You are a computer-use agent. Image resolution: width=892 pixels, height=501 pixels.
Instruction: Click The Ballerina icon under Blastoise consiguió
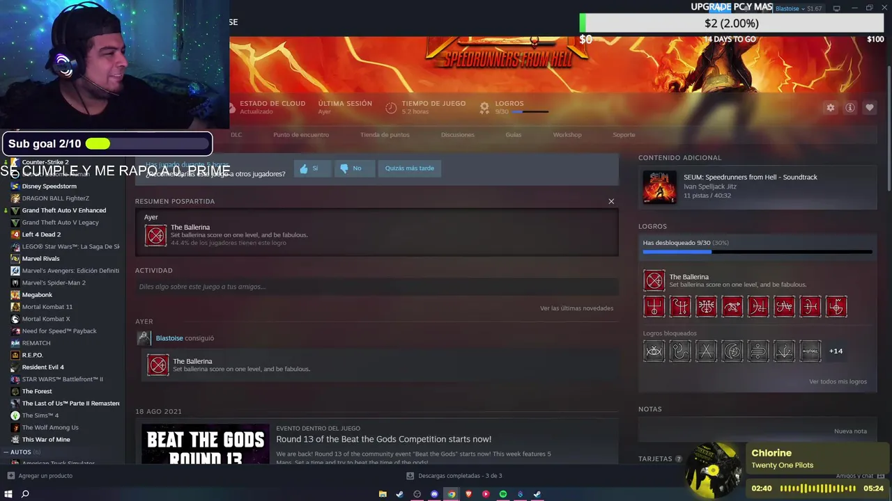click(157, 365)
